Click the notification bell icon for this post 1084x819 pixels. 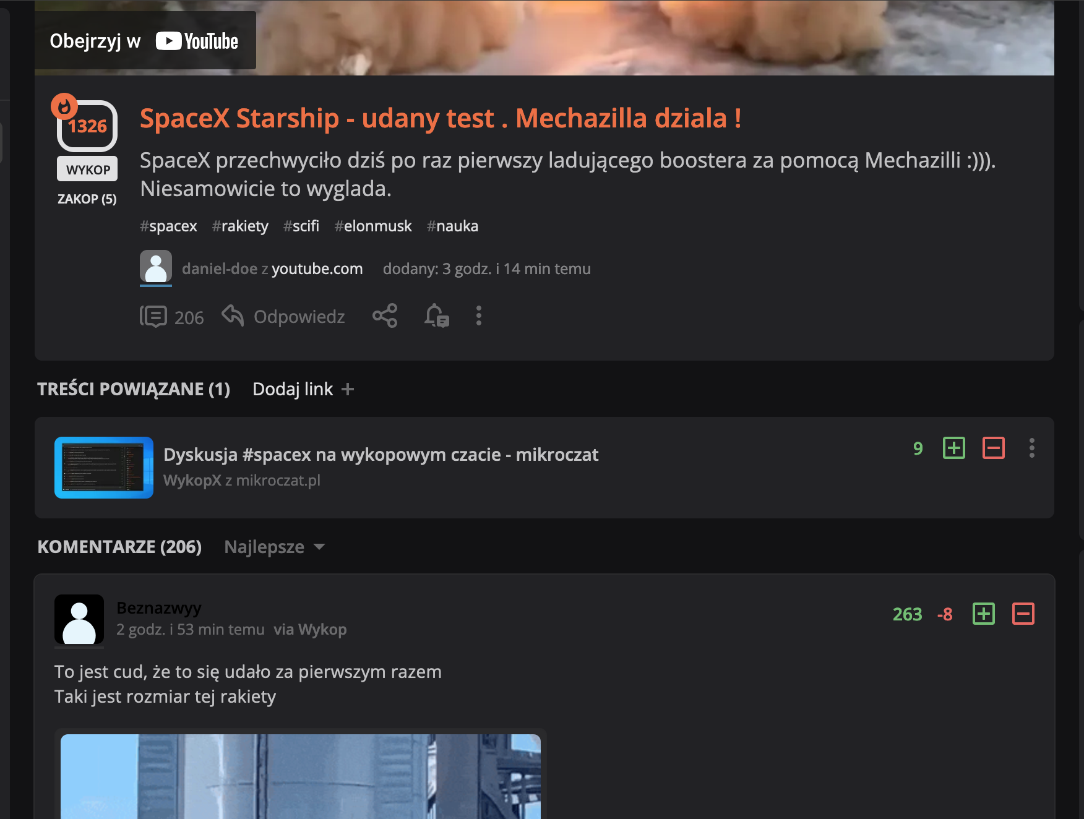pos(437,316)
